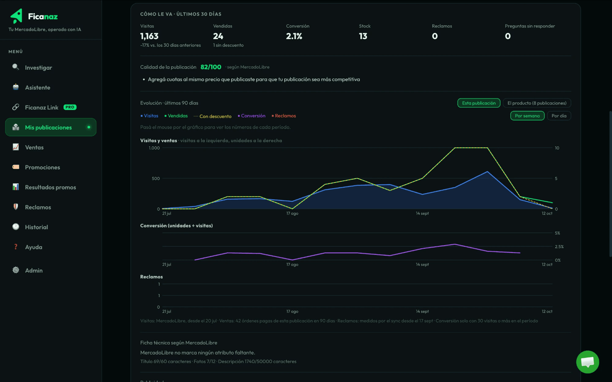The height and width of the screenshot is (382, 612).
Task: Click the 24 Vendidas value
Action: (218, 36)
